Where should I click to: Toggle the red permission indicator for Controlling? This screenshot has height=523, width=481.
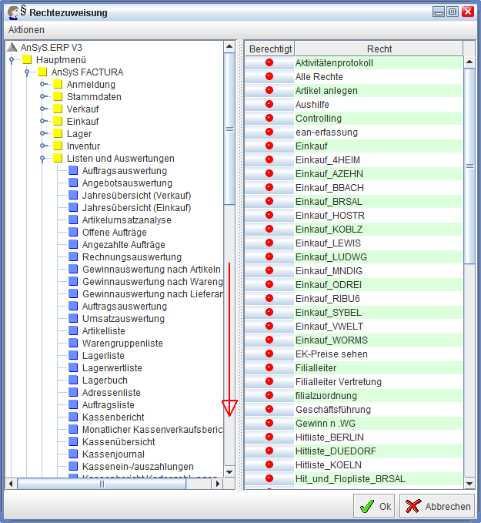tap(269, 119)
